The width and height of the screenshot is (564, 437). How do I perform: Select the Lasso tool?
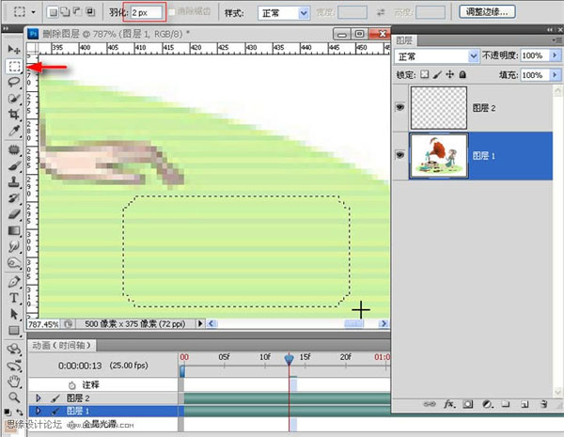[13, 83]
